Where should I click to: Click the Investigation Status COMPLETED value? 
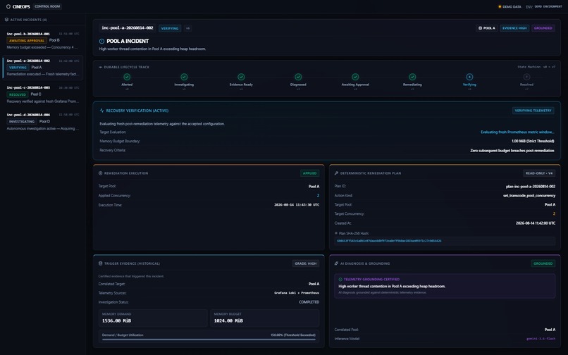click(309, 302)
